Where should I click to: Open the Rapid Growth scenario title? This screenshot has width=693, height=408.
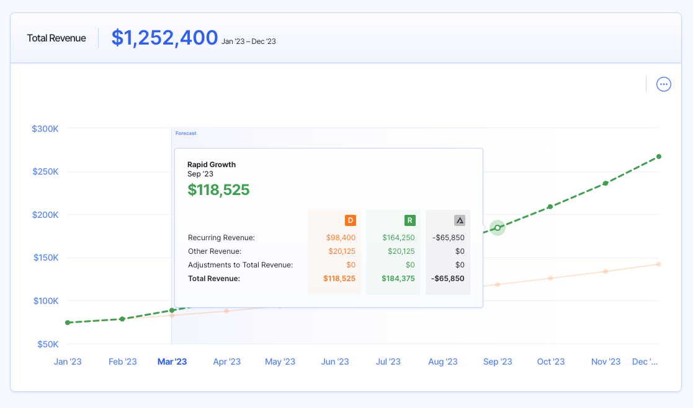212,164
